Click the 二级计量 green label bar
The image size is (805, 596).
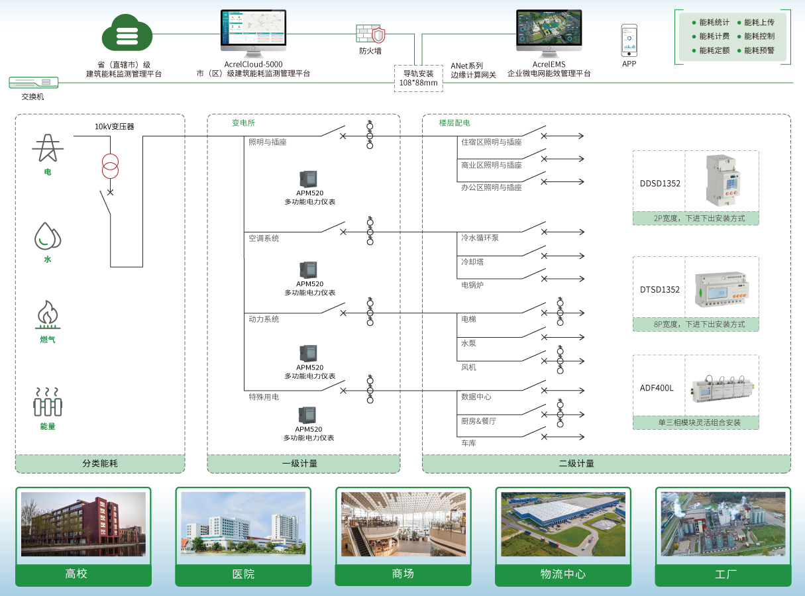tap(606, 464)
